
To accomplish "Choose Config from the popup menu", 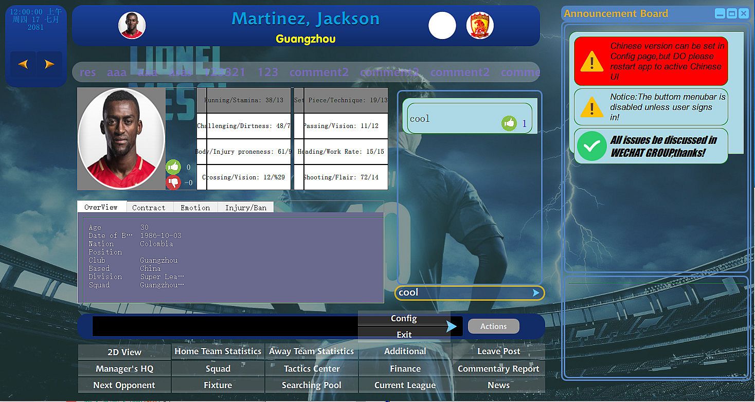I will 404,318.
